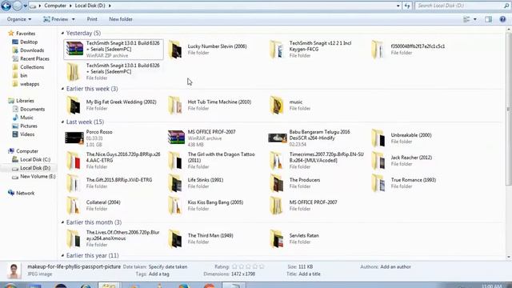Select The Girl with the Dragon Tattoo folder icon

[176, 160]
